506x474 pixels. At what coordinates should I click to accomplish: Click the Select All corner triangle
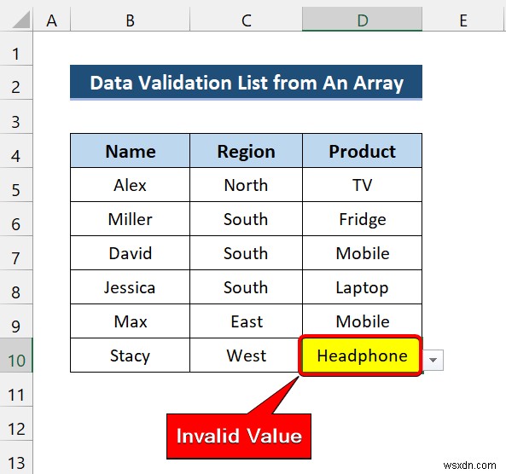pyautogui.click(x=21, y=20)
